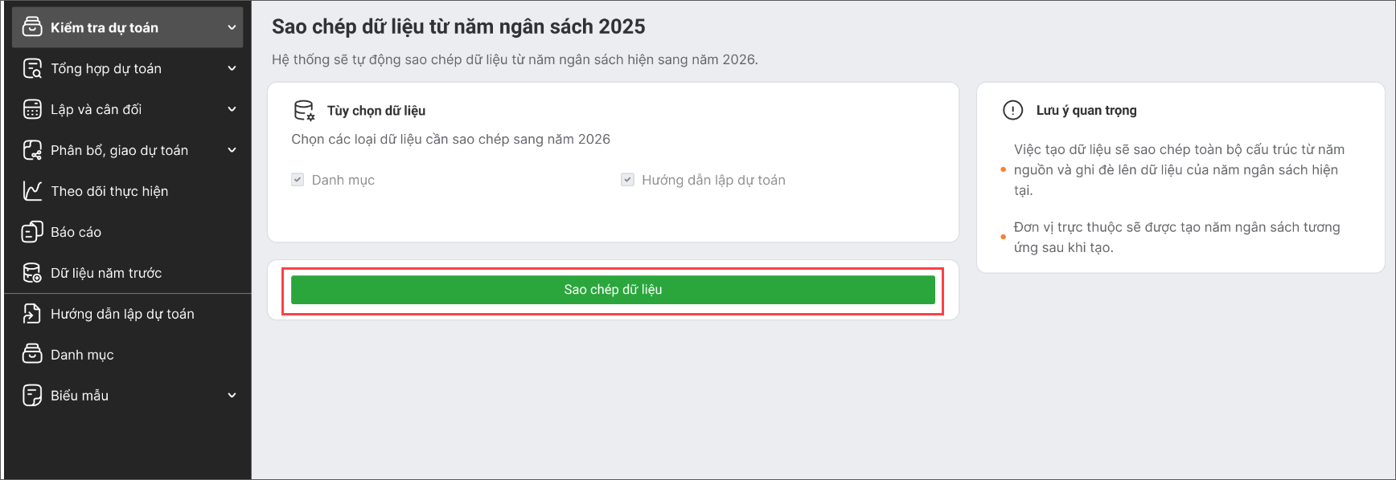Viewport: 1396px width, 480px height.
Task: Collapse the Kiểm tra dự toán chevron
Action: [x=232, y=27]
